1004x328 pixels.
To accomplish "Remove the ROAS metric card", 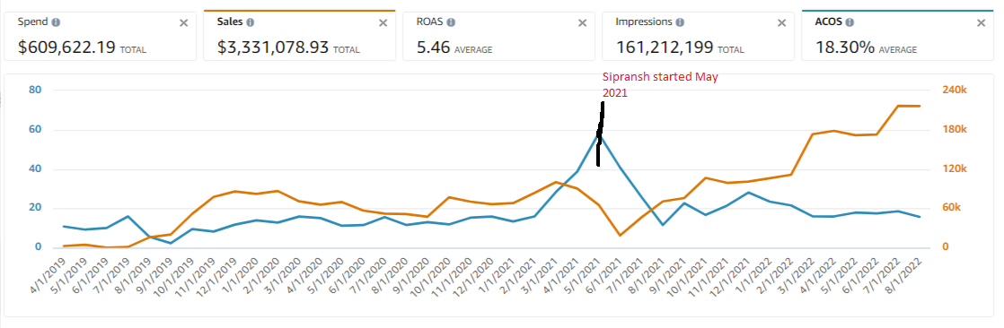I will click(582, 23).
